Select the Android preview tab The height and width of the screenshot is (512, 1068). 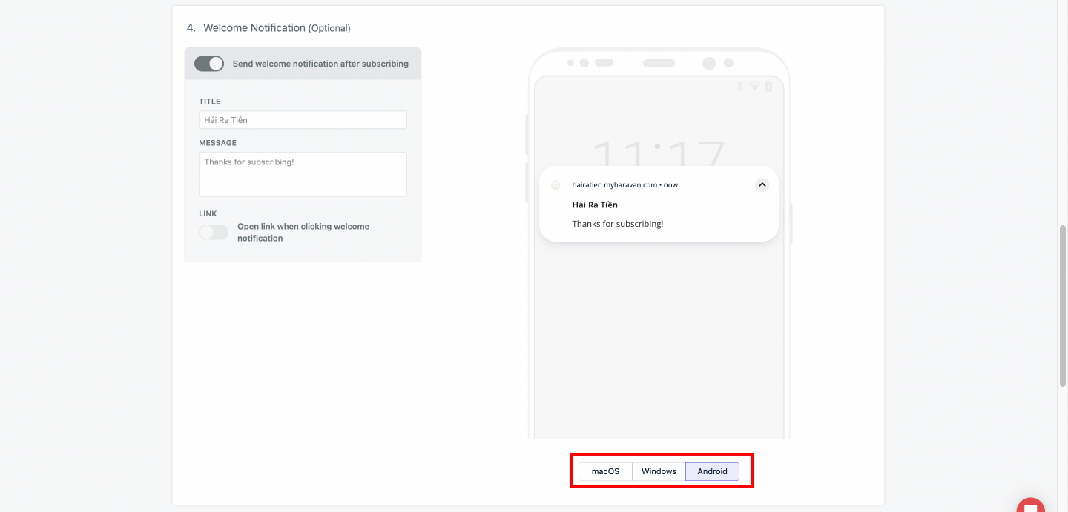pyautogui.click(x=712, y=471)
